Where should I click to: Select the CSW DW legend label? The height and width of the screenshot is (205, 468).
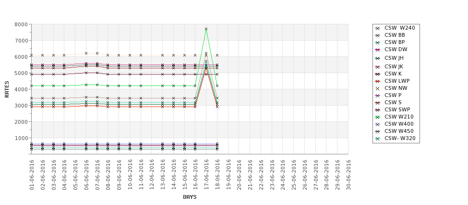coord(396,49)
